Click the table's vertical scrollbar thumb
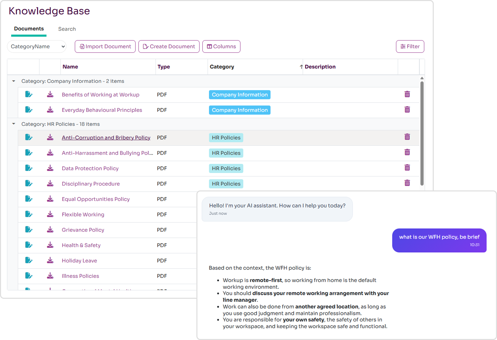This screenshot has width=497, height=340. point(422,133)
